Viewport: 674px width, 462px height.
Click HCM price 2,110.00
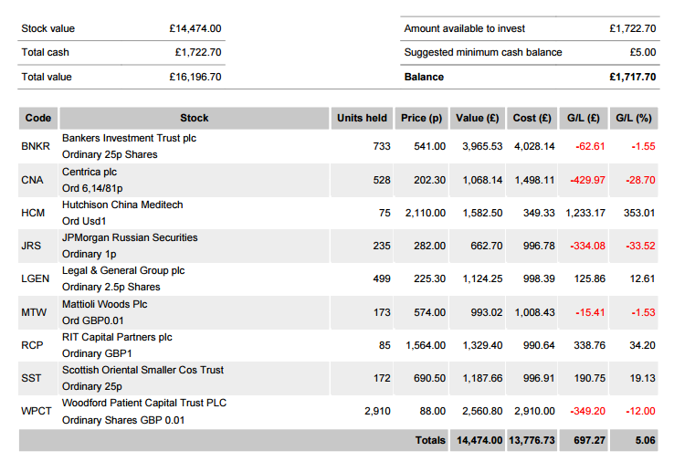(425, 213)
